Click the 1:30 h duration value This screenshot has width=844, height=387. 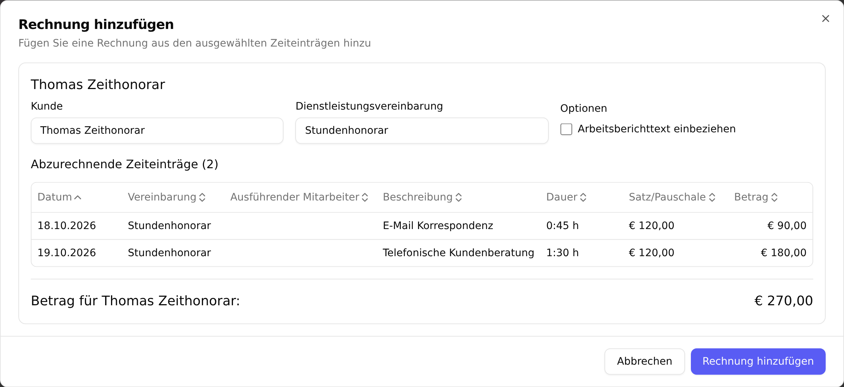[x=562, y=253]
